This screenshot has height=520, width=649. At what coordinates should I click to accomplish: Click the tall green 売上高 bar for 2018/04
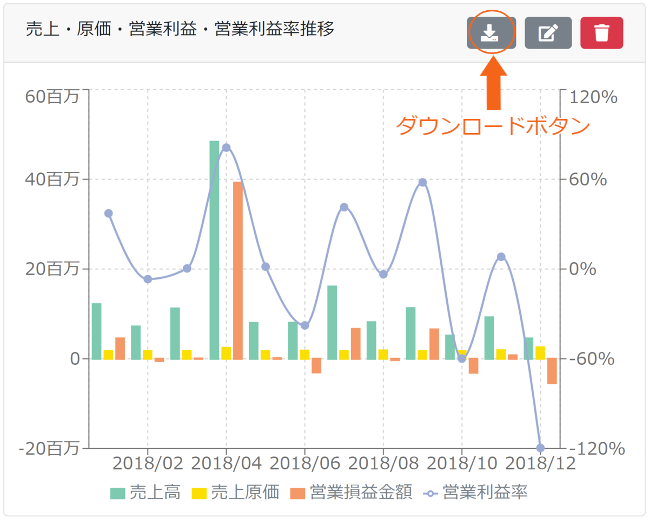point(214,250)
